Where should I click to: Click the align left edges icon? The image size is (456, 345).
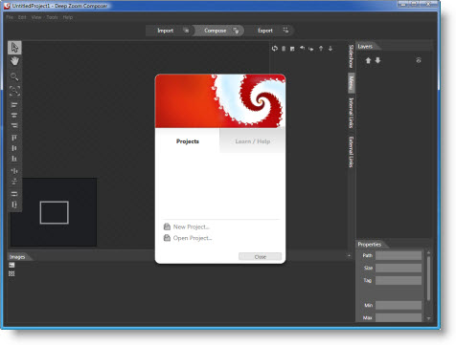pos(14,105)
